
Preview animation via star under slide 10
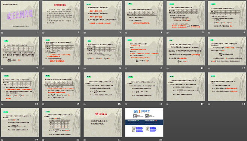click(126, 68)
